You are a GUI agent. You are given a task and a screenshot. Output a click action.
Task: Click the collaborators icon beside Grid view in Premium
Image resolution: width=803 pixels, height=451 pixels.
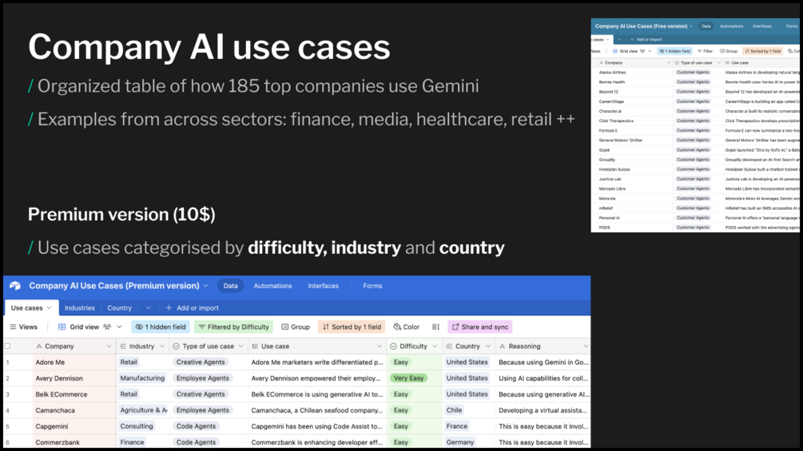[x=107, y=326]
